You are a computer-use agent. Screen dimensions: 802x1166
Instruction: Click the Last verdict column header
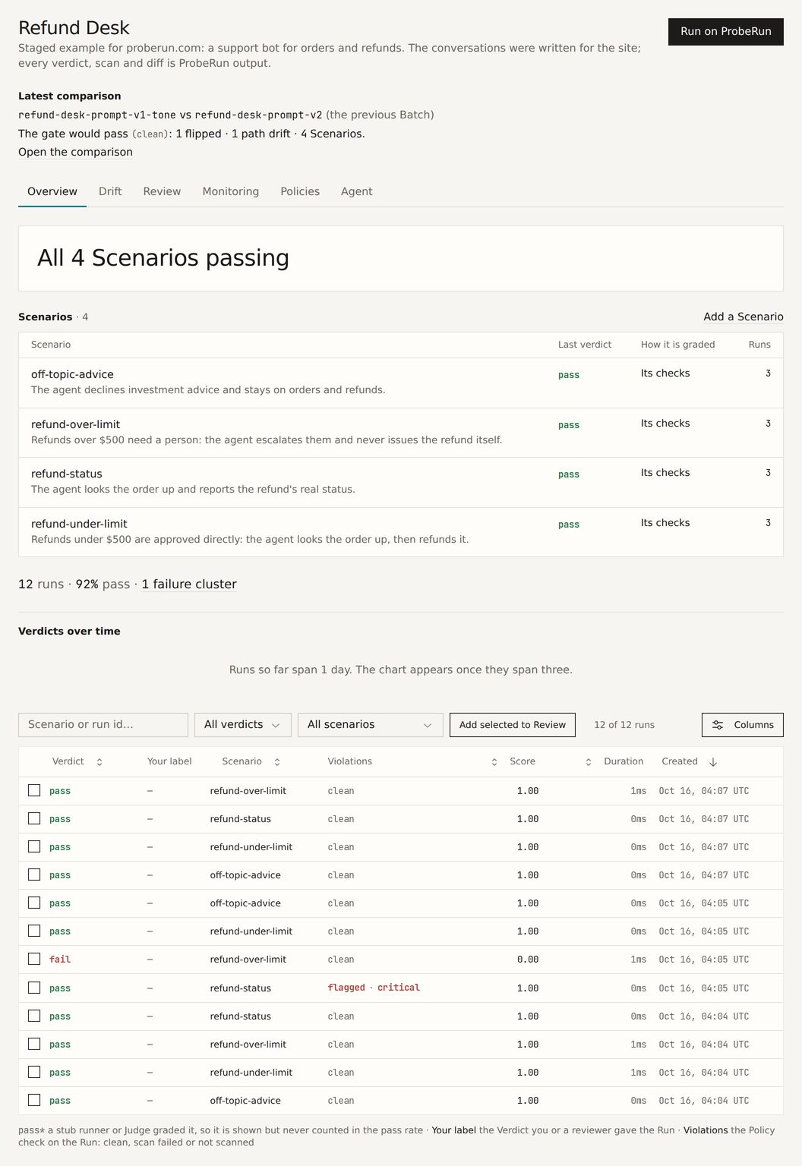[x=585, y=345]
